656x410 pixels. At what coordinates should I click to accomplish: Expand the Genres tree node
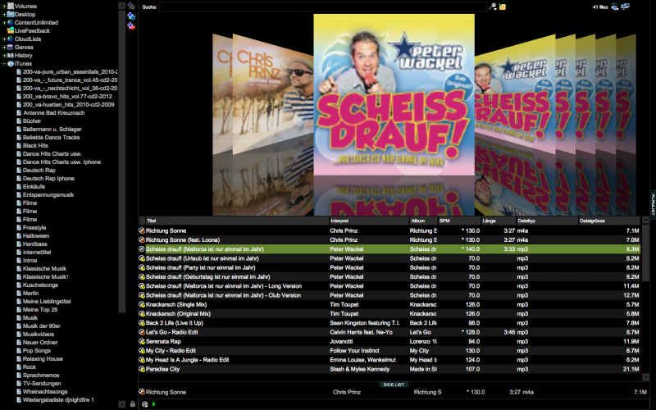click(4, 47)
